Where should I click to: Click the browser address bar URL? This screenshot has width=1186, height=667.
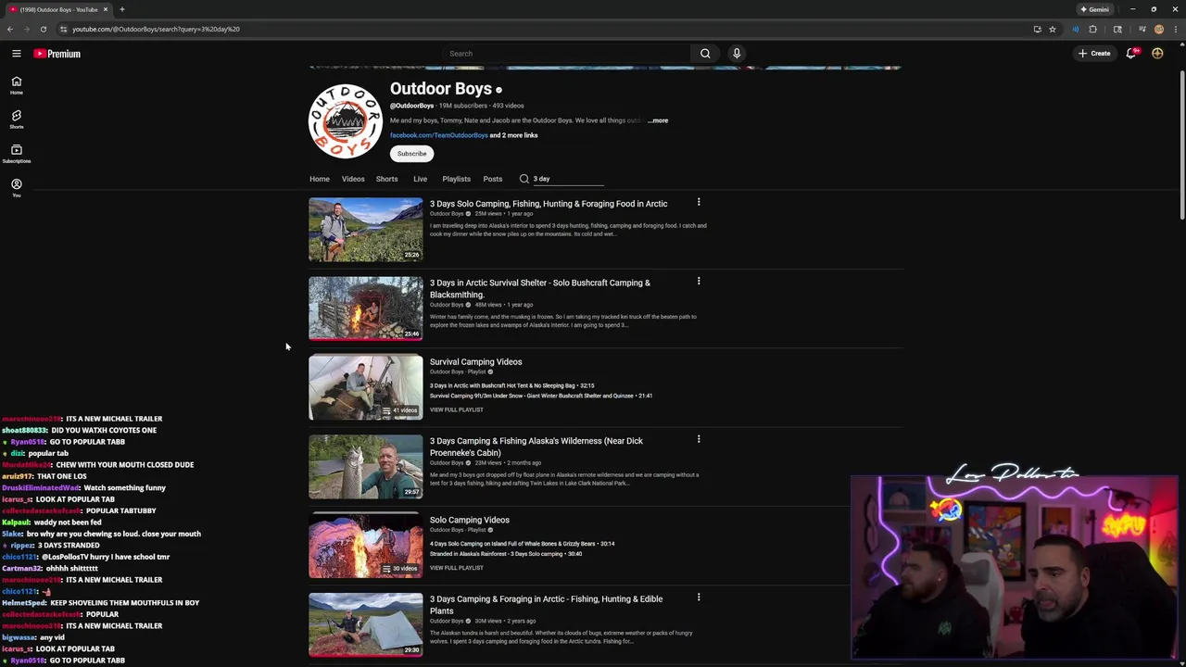pyautogui.click(x=156, y=29)
